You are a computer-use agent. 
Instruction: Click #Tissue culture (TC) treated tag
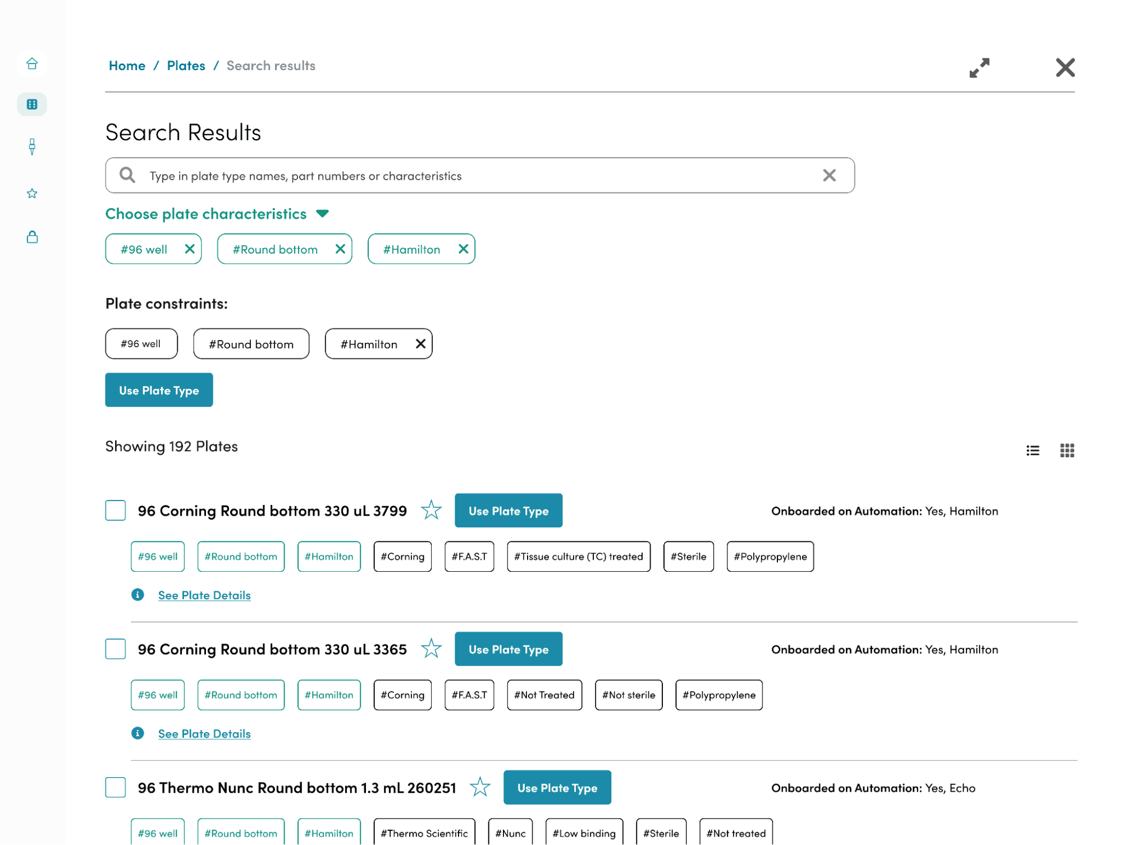tap(579, 557)
